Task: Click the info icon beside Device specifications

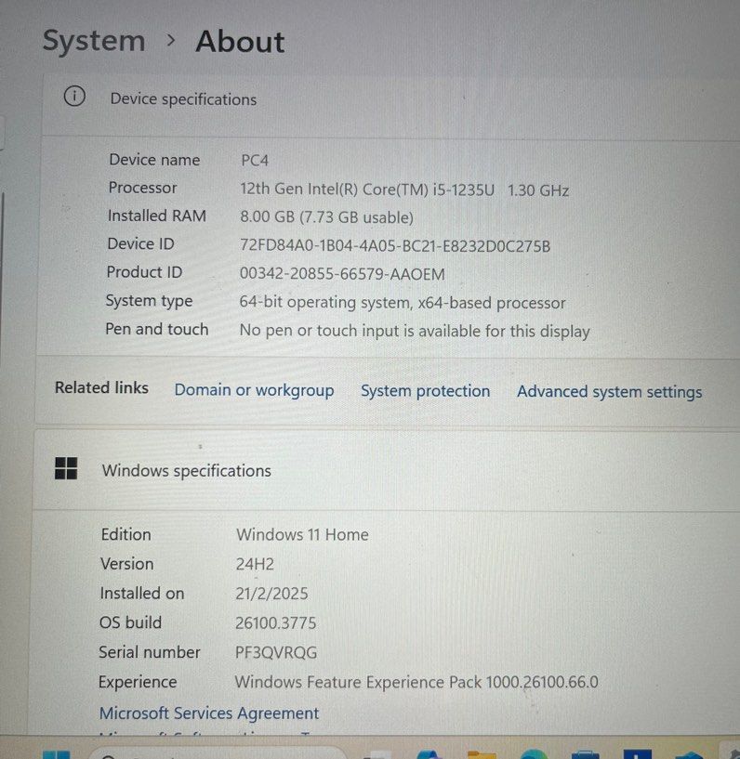Action: (x=74, y=97)
